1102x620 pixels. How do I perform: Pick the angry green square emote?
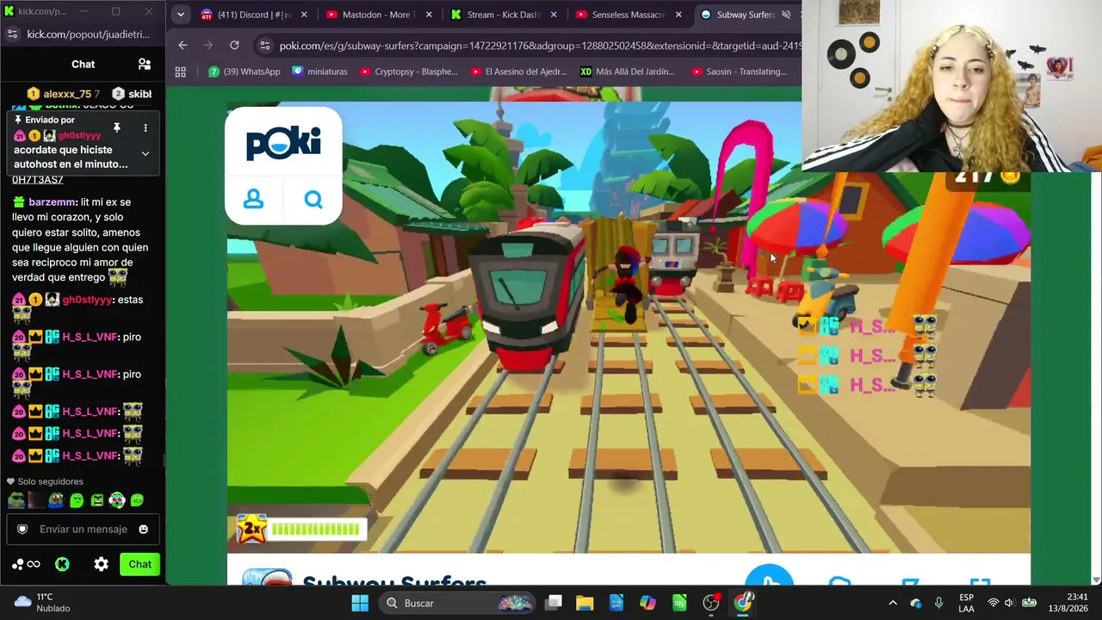97,499
